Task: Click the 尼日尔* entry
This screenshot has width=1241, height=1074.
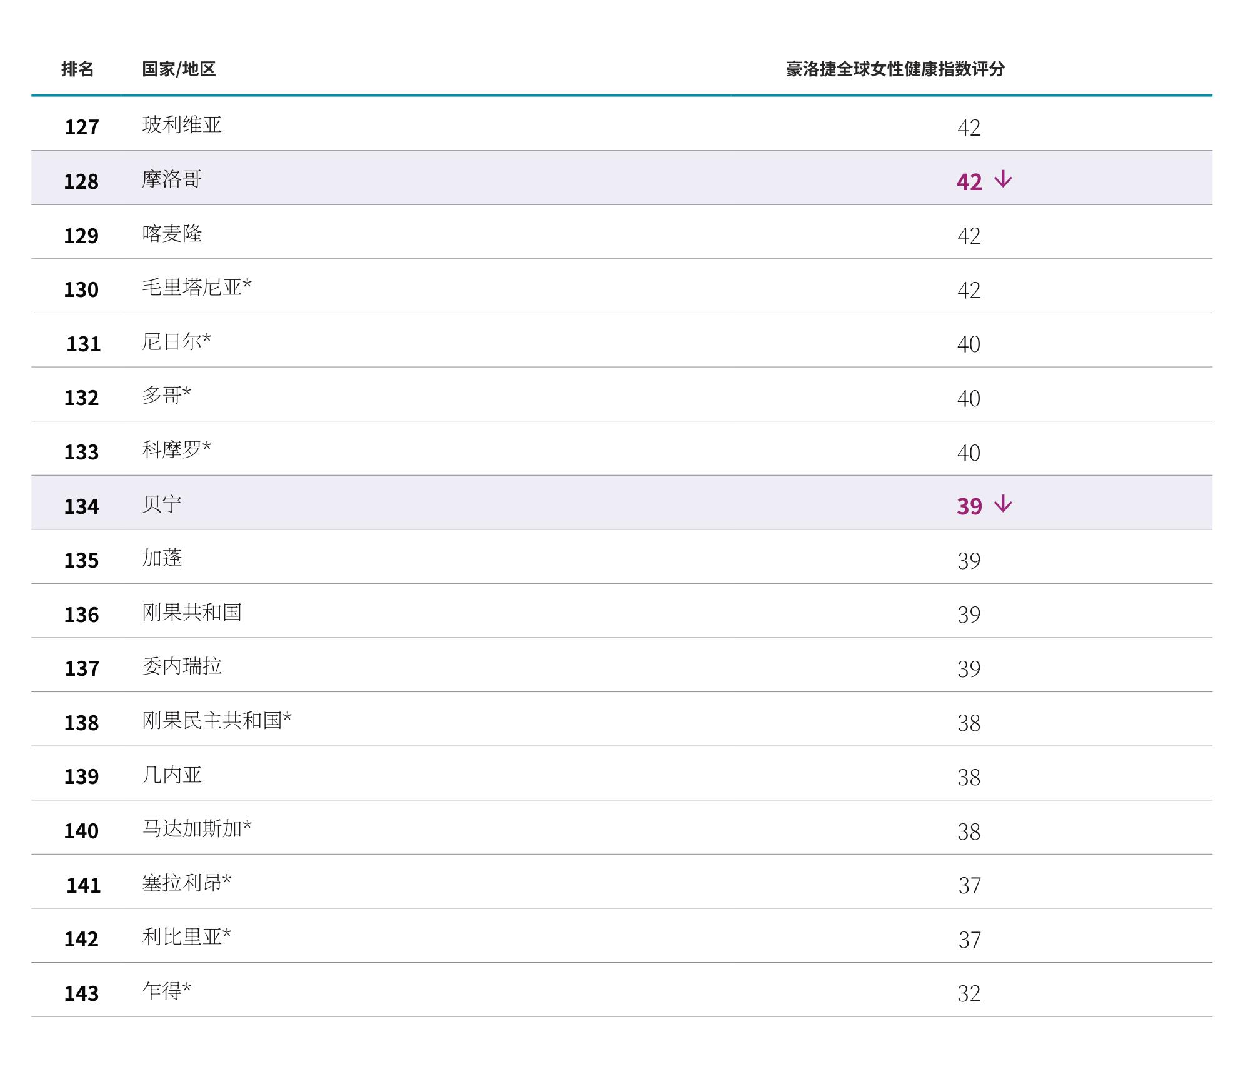Action: (177, 341)
